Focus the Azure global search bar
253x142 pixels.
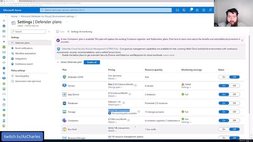[x=106, y=10]
